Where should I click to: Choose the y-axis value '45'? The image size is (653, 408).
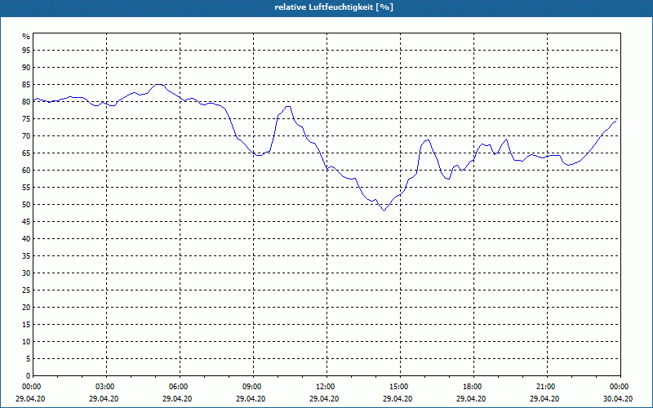coord(26,221)
